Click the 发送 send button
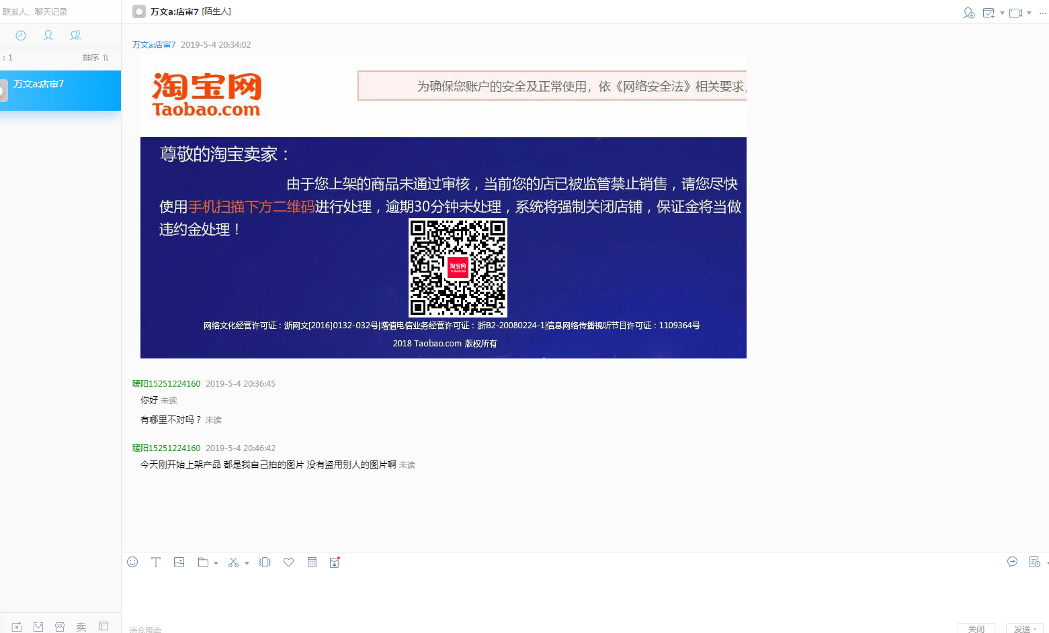This screenshot has width=1049, height=633. 1022,629
